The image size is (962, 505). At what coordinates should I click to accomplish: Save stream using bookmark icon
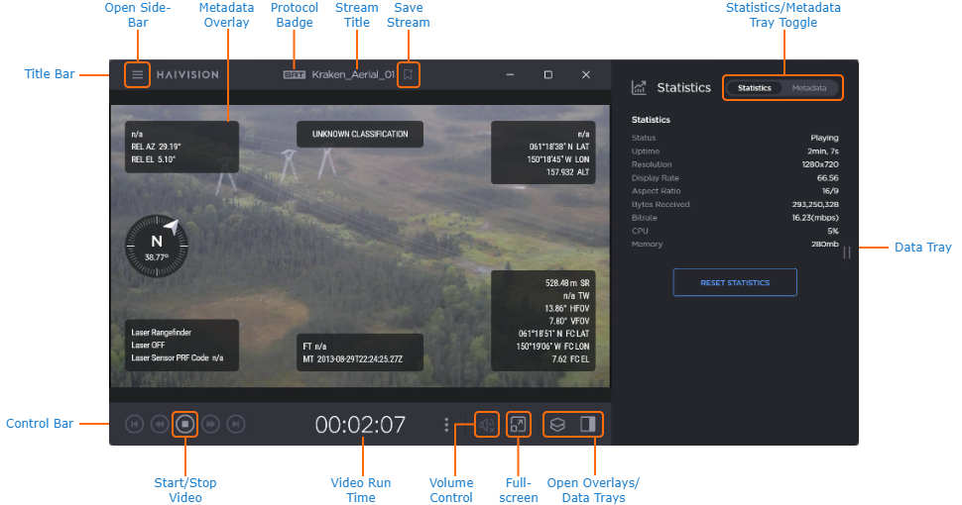tap(408, 74)
